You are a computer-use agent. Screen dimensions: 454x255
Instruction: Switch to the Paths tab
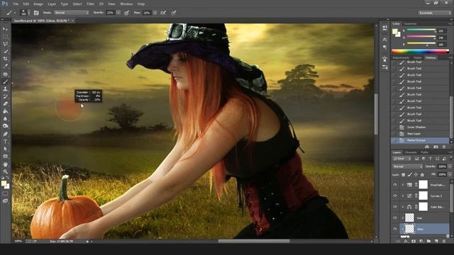pos(424,152)
